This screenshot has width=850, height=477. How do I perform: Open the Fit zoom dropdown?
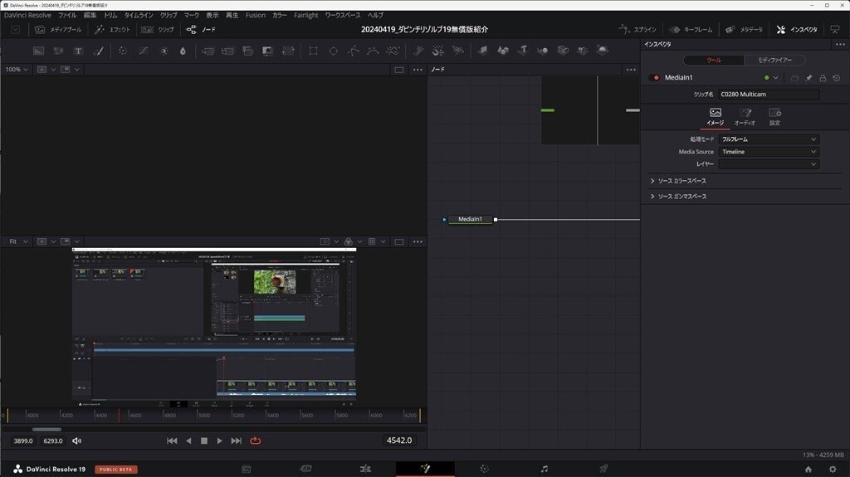point(18,241)
